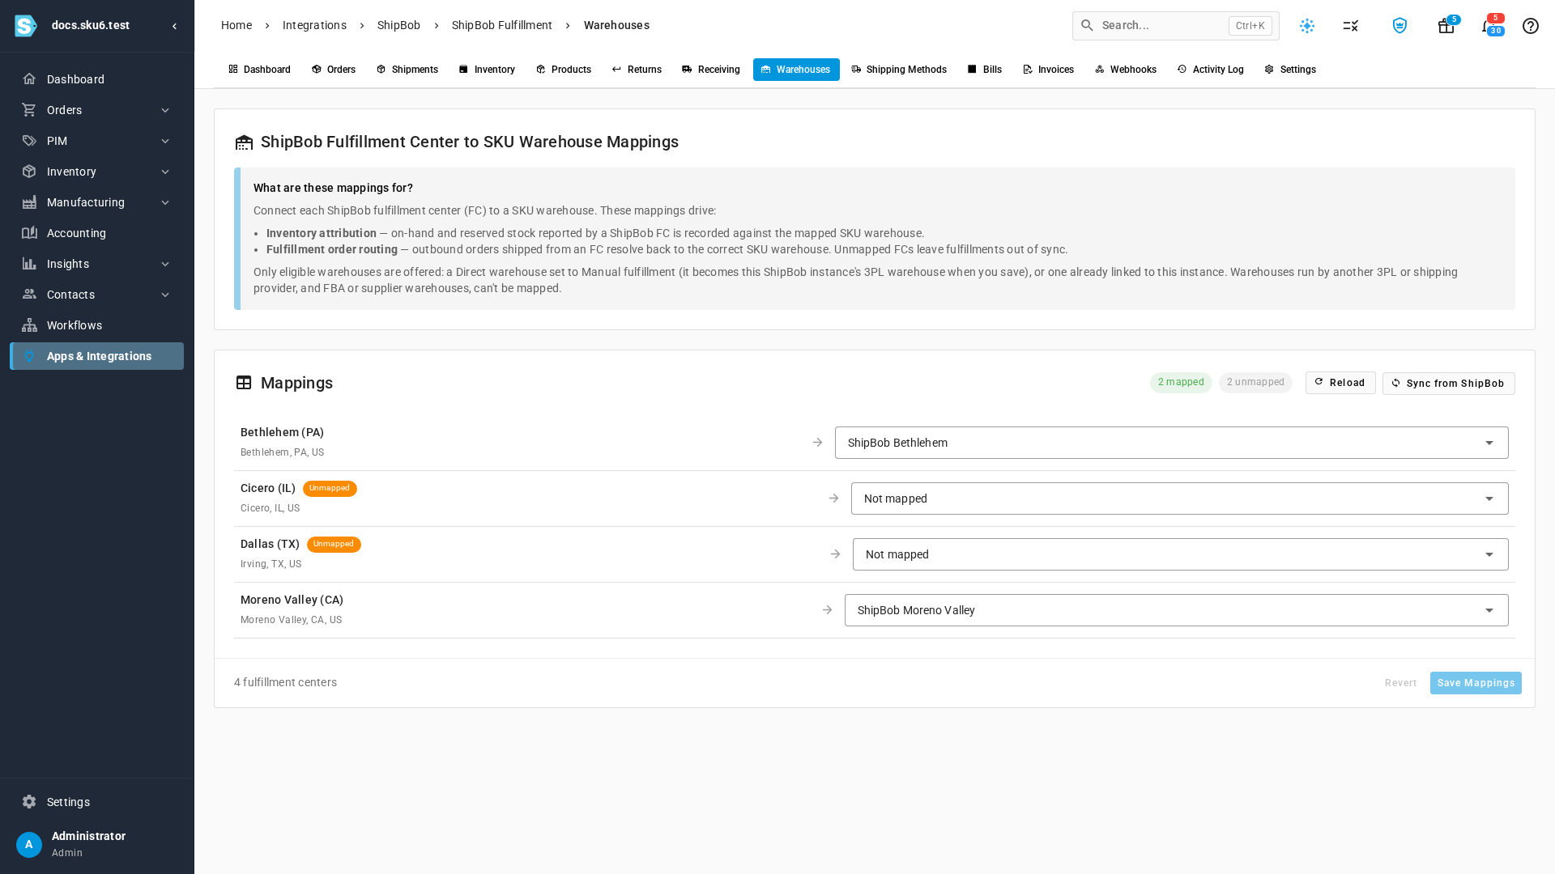
Task: Click the gift box icon in header
Action: (x=1446, y=26)
